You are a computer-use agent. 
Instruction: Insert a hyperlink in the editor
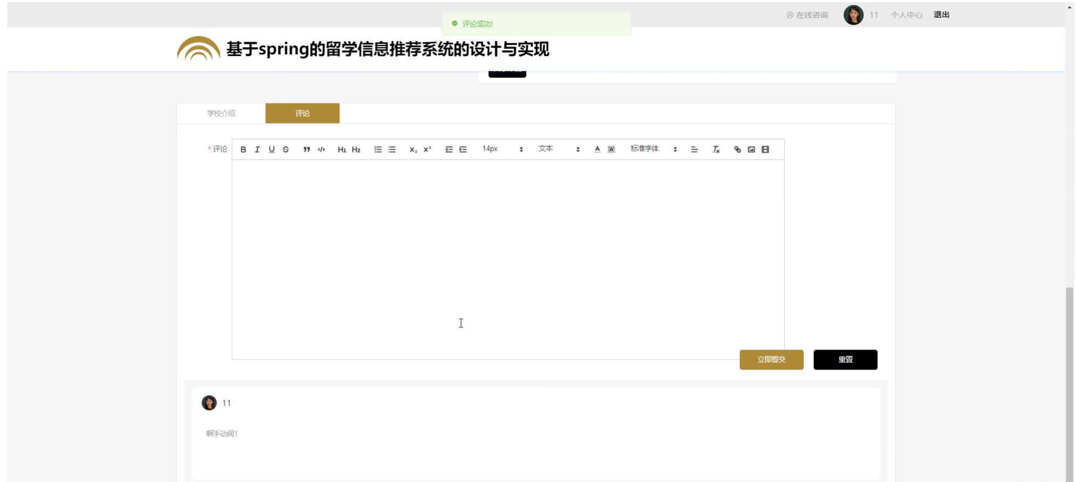pos(737,150)
